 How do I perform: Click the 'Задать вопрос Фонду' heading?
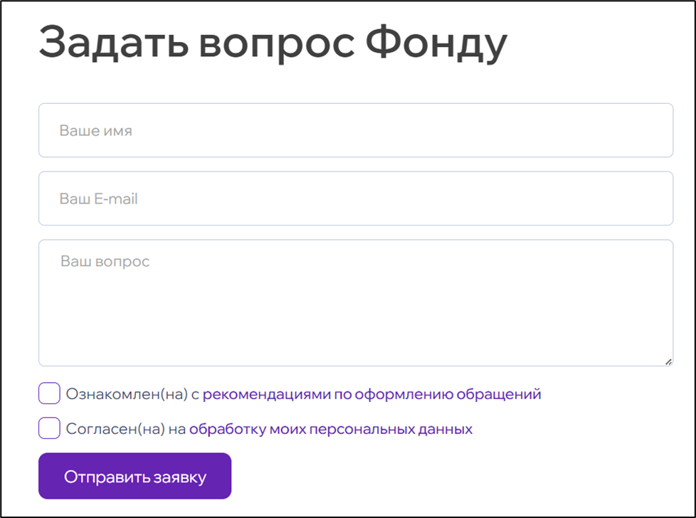[273, 43]
